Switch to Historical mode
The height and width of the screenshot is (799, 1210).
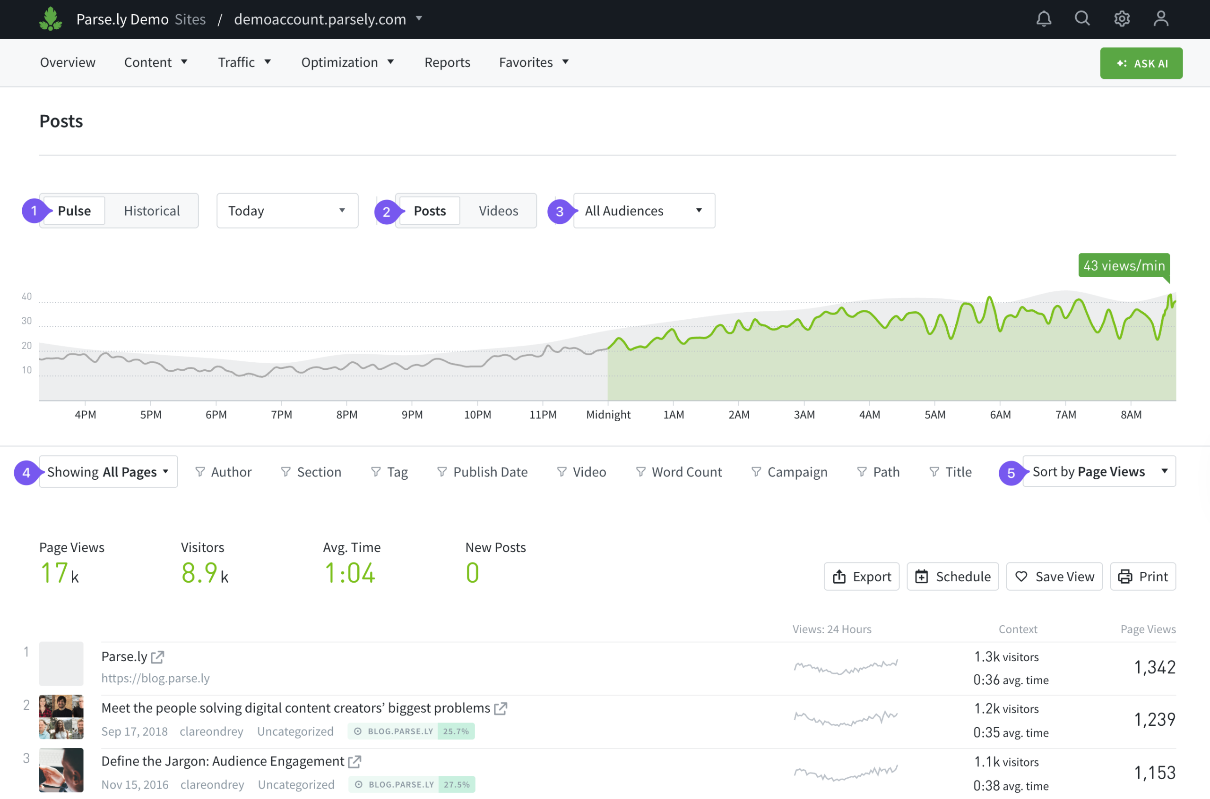coord(151,211)
